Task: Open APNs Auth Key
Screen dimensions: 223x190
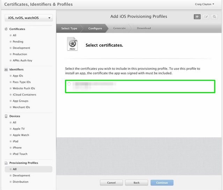Action: [22, 61]
